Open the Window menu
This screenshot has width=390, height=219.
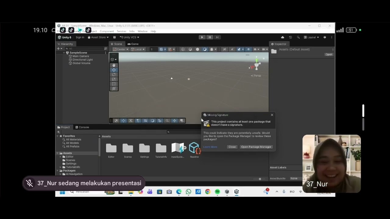pos(142,31)
